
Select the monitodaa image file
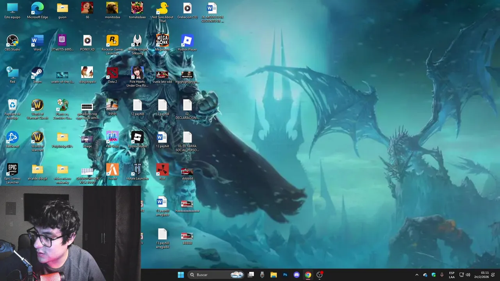(x=112, y=11)
